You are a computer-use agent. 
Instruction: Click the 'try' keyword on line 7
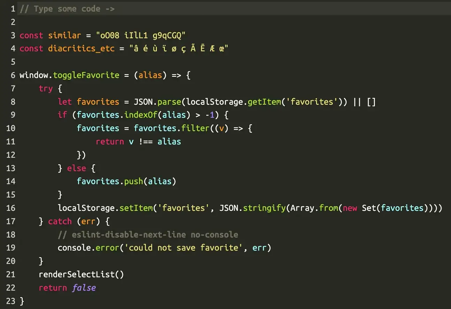pyautogui.click(x=46, y=88)
